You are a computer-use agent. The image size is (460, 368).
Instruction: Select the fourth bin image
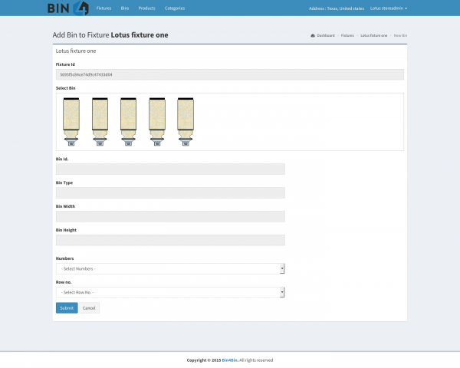(156, 120)
